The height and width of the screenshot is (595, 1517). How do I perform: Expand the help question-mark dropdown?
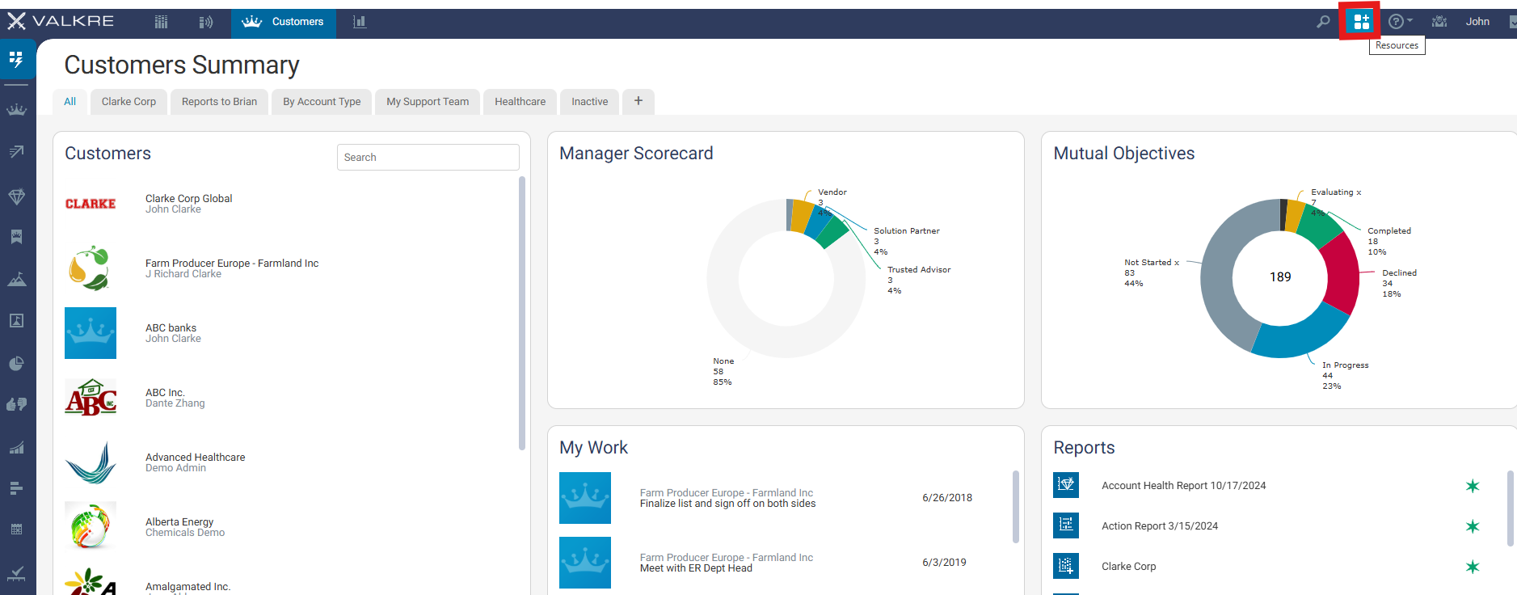click(x=1400, y=22)
